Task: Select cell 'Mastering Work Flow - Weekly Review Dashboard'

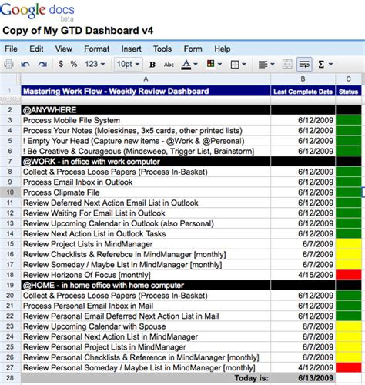Action: (x=146, y=91)
